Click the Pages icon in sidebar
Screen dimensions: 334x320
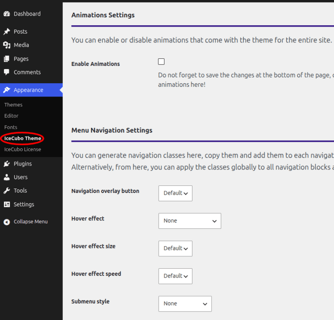[x=7, y=58]
